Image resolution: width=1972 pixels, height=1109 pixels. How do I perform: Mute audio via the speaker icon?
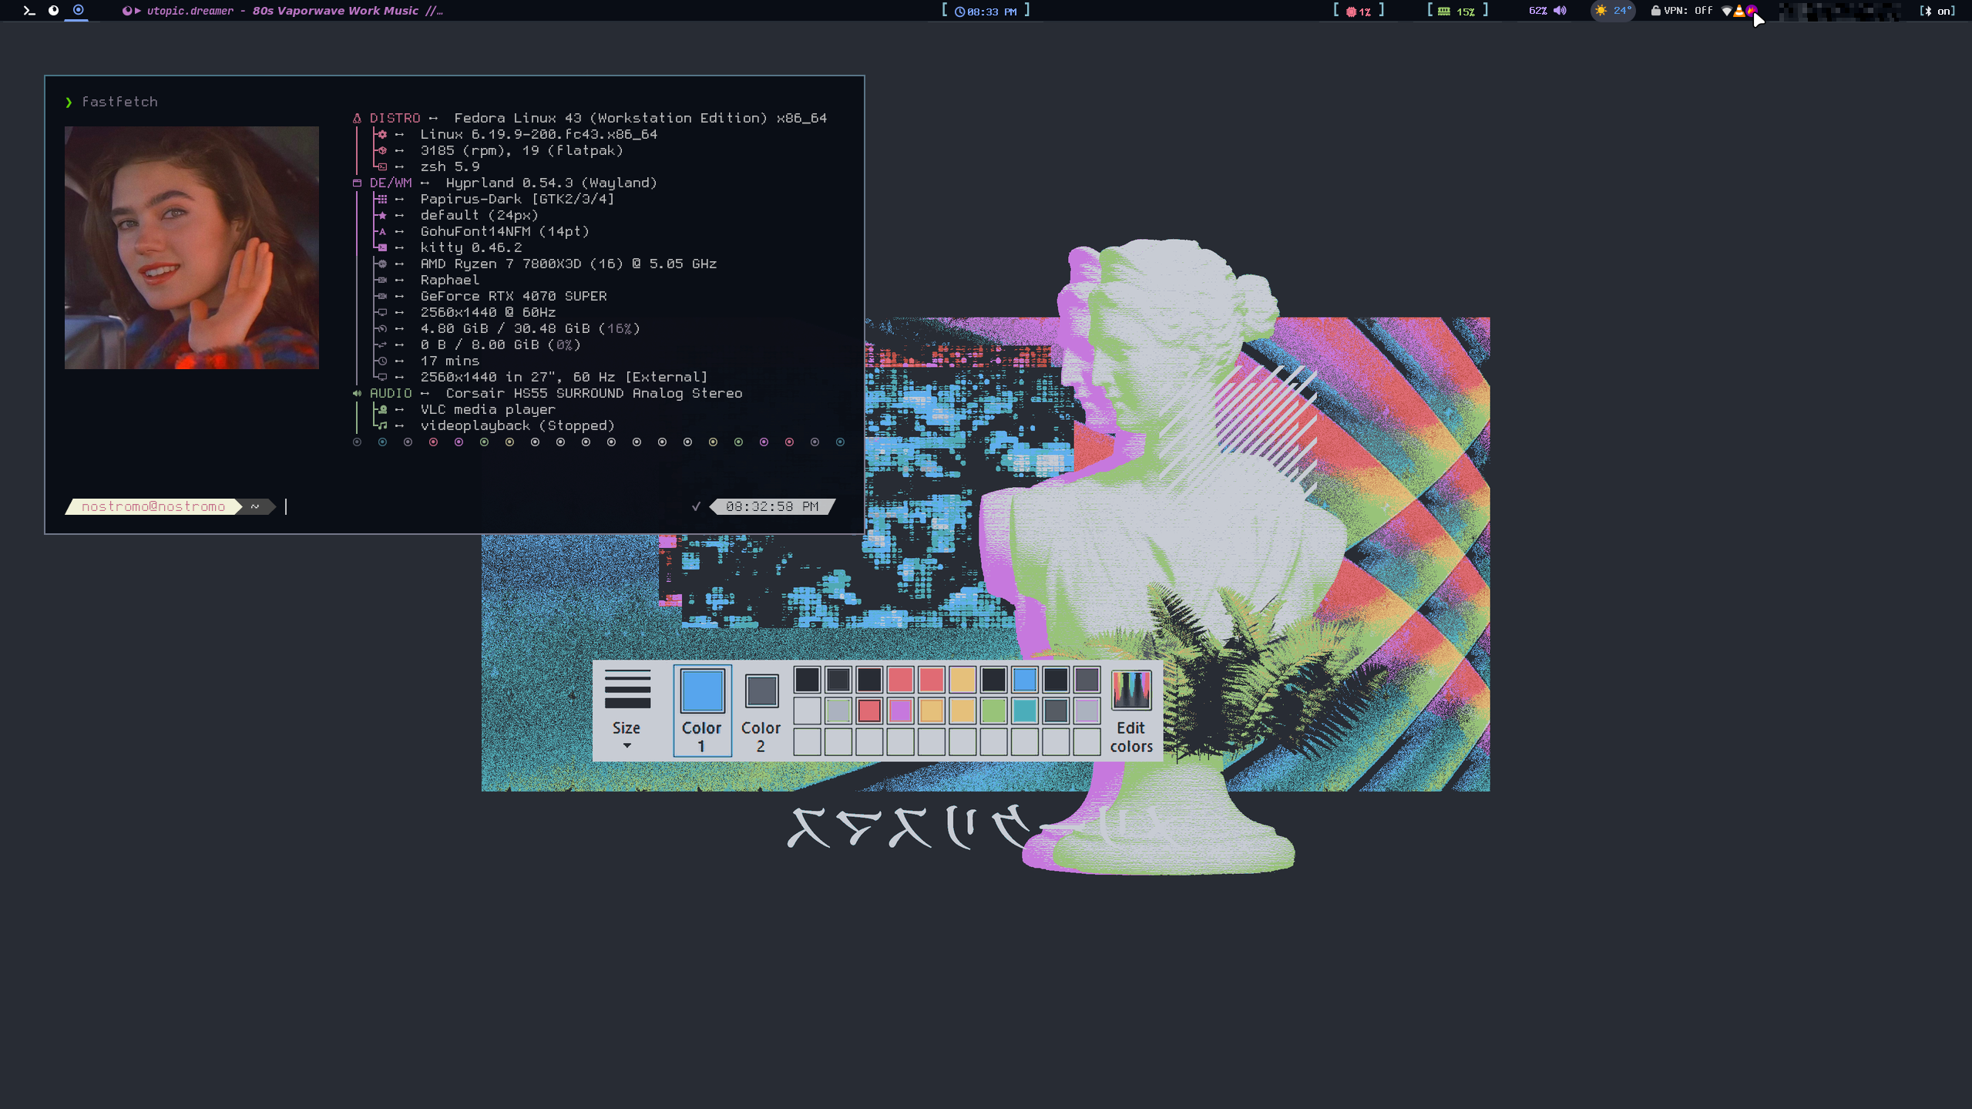(1560, 11)
